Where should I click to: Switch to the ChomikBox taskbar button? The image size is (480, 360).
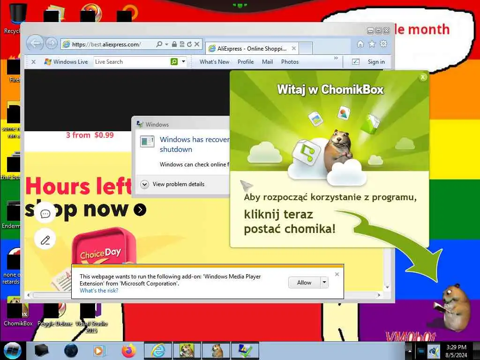coord(187,351)
